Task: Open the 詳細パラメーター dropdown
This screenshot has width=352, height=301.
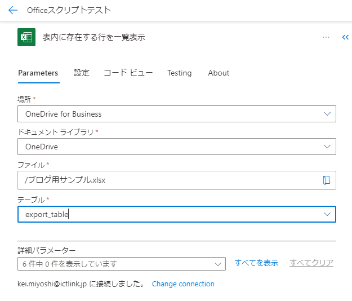Action: tap(122, 264)
